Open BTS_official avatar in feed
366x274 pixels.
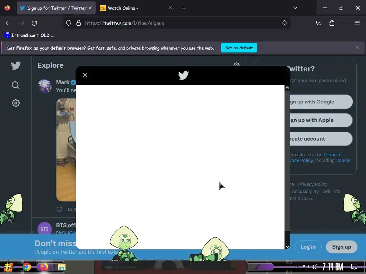(x=45, y=229)
